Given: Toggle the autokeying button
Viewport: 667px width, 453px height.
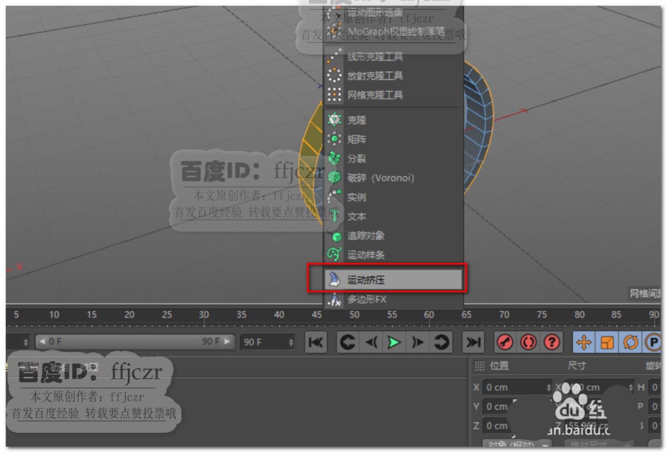Looking at the screenshot, I should tap(528, 342).
